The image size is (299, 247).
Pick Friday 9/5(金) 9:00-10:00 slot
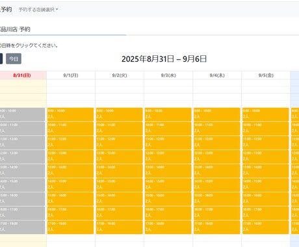(266, 114)
